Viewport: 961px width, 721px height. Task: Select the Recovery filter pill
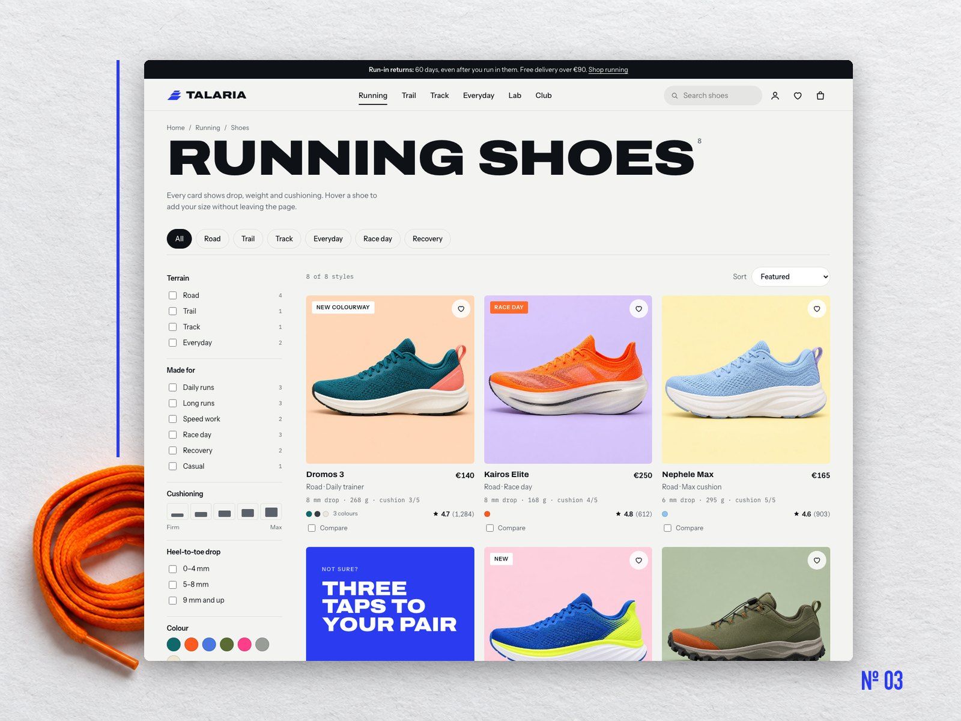(428, 239)
